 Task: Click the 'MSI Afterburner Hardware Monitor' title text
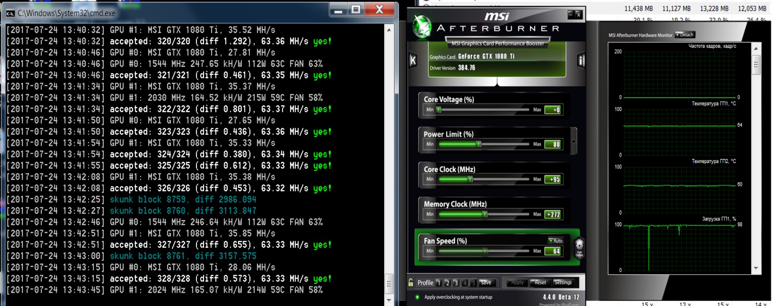(640, 35)
